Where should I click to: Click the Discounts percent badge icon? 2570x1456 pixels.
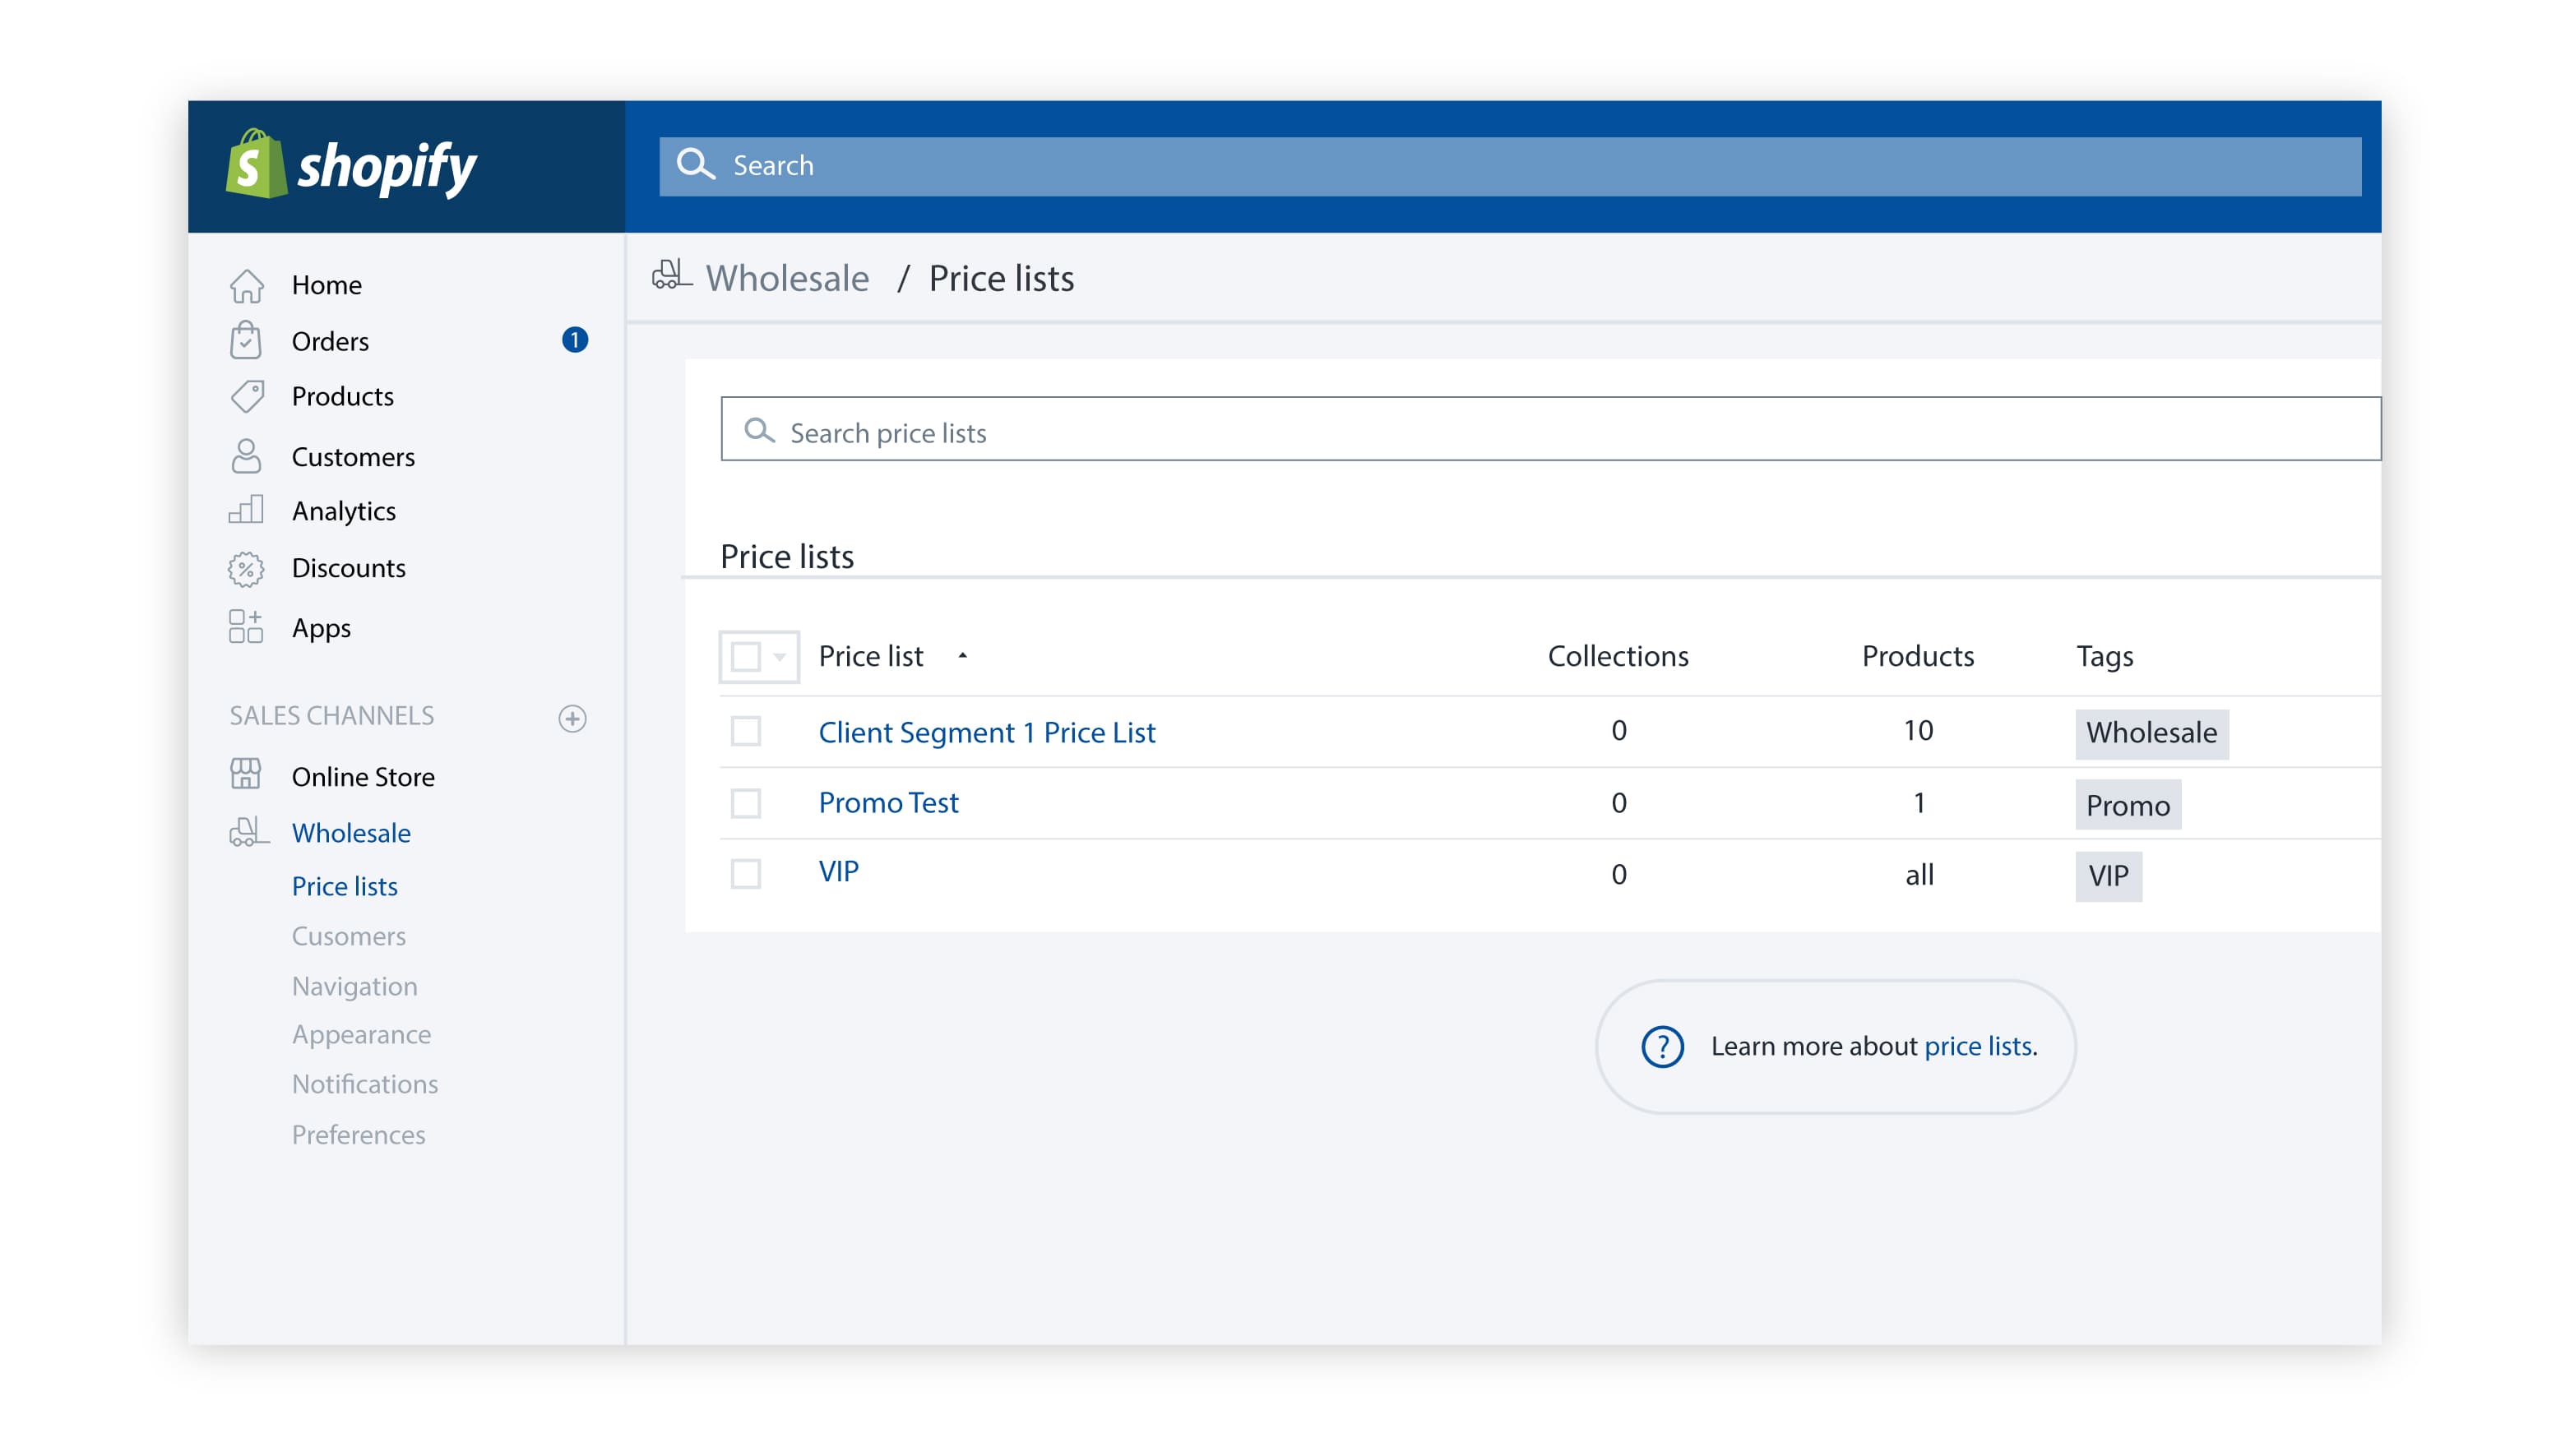click(x=246, y=569)
